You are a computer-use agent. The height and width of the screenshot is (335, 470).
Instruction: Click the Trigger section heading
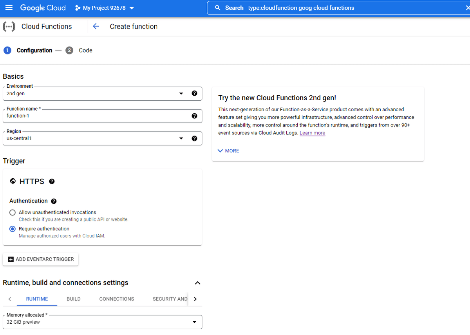(x=14, y=161)
